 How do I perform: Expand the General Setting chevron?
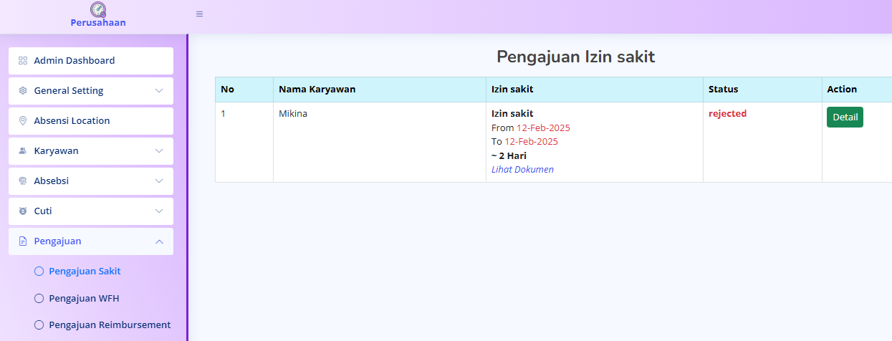tap(159, 91)
